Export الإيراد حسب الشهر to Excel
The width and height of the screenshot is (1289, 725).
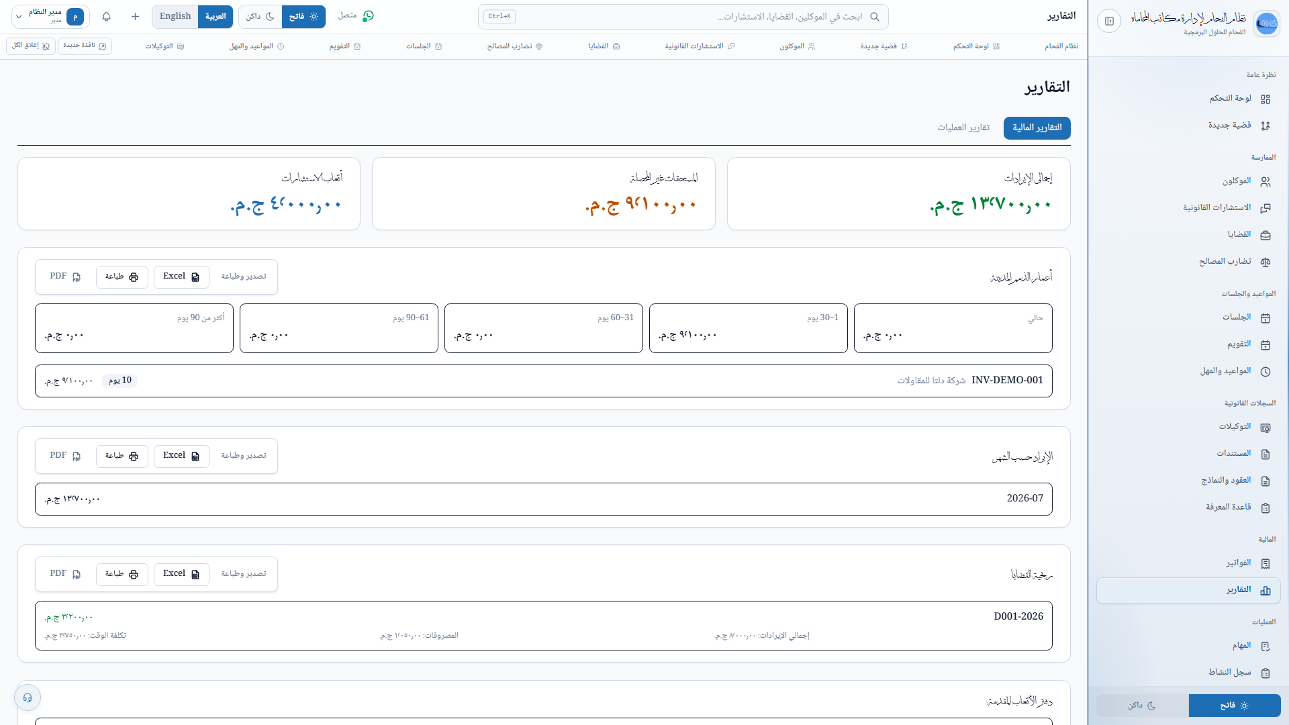(181, 456)
